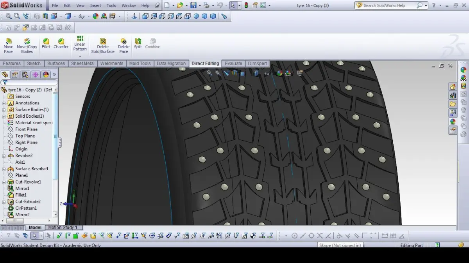The image size is (469, 263).
Task: Click the Save disk icon
Action: 193,5
